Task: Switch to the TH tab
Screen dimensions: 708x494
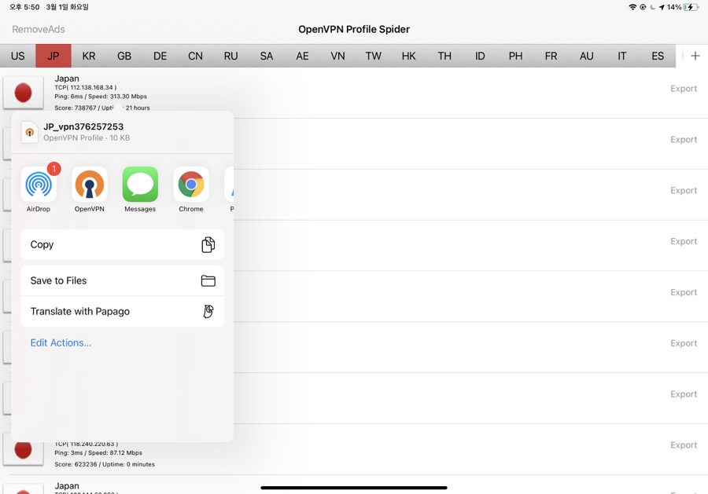Action: pos(444,56)
